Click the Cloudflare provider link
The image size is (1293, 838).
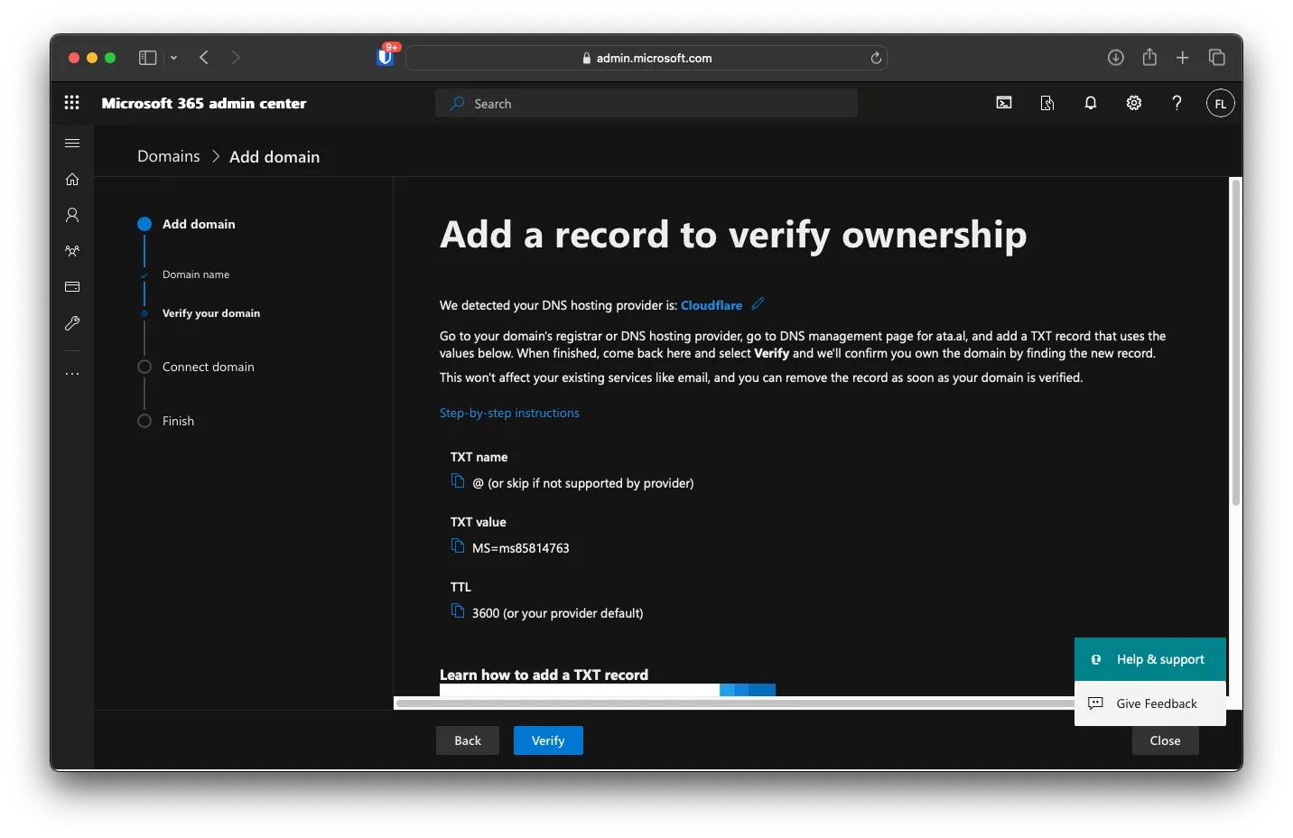(712, 305)
